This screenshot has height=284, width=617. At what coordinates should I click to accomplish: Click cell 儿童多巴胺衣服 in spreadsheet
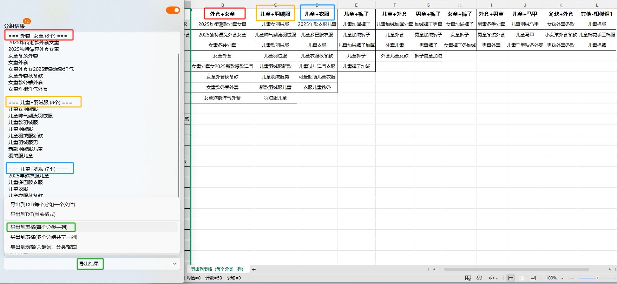[x=317, y=35]
